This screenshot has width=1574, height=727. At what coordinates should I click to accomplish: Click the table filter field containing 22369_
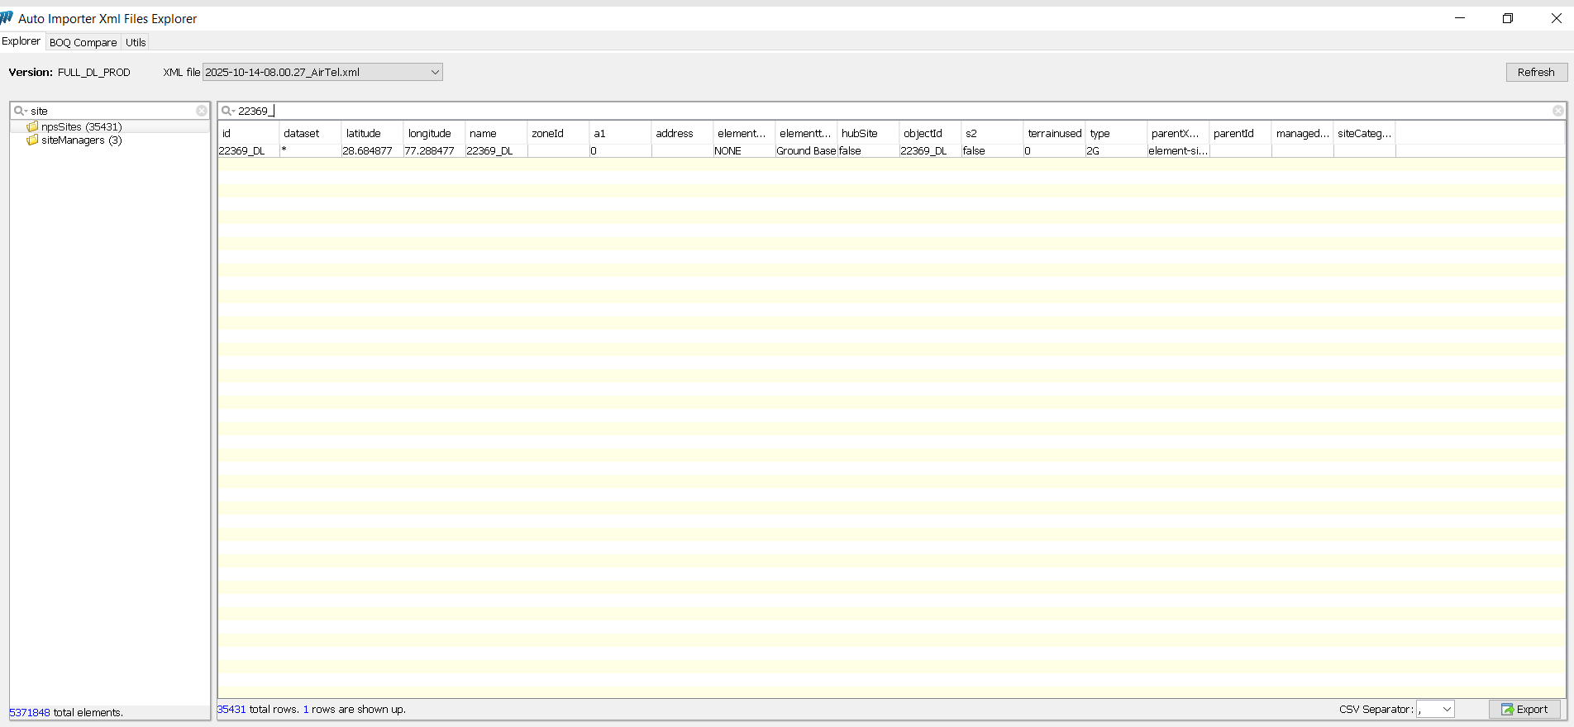click(x=827, y=111)
